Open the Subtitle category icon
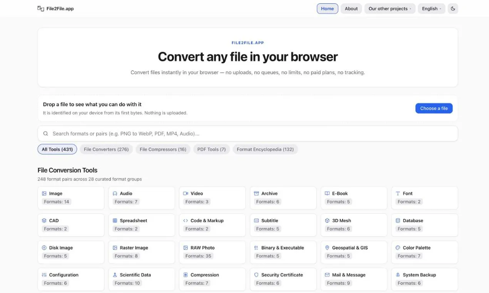 (x=256, y=221)
